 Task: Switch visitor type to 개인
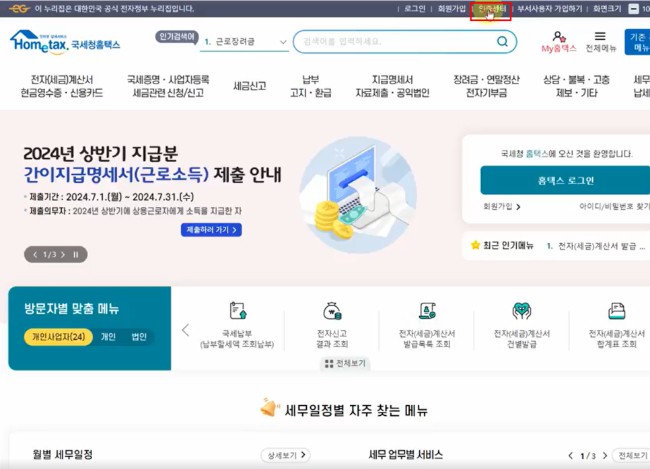108,337
